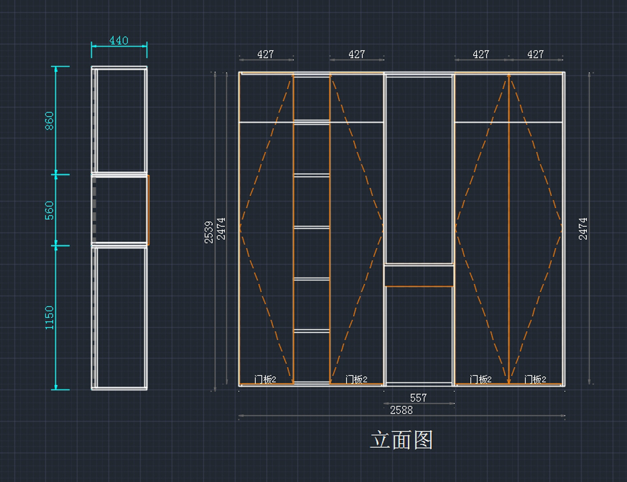Select the 557 dimension text

coord(418,397)
